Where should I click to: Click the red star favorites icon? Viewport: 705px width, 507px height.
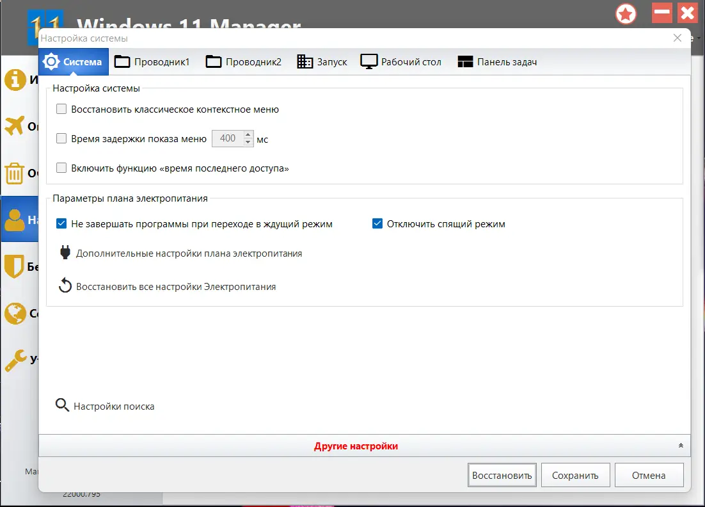[x=626, y=14]
